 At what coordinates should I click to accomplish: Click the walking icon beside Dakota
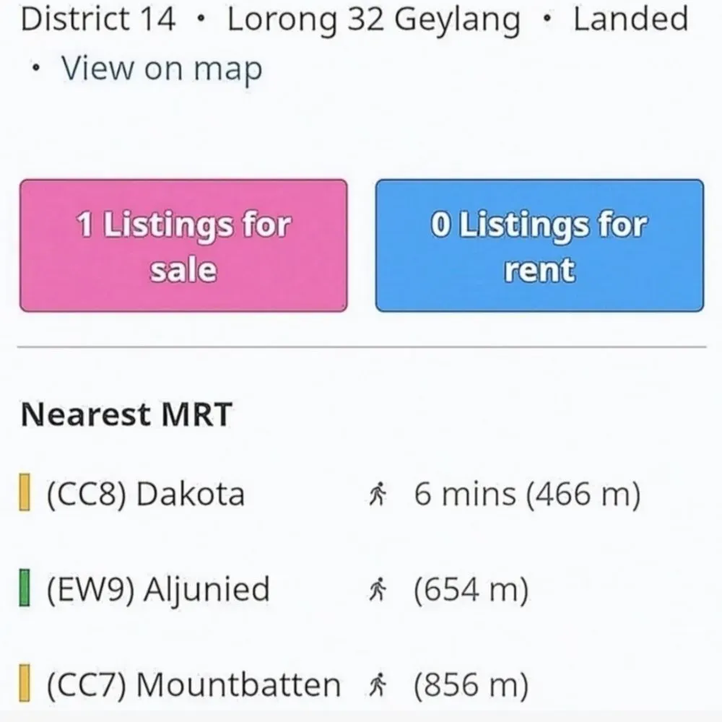[x=378, y=494]
